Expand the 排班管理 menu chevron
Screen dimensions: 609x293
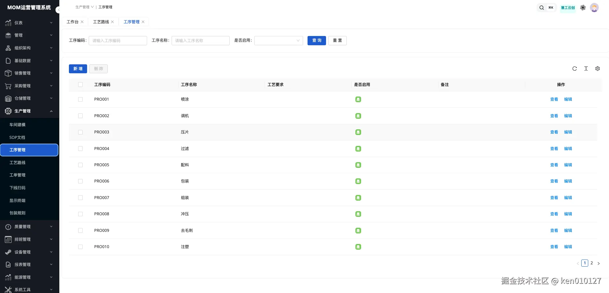pyautogui.click(x=51, y=239)
